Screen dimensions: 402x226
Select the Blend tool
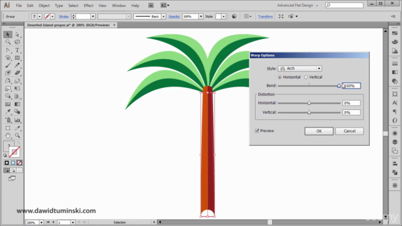17,112
